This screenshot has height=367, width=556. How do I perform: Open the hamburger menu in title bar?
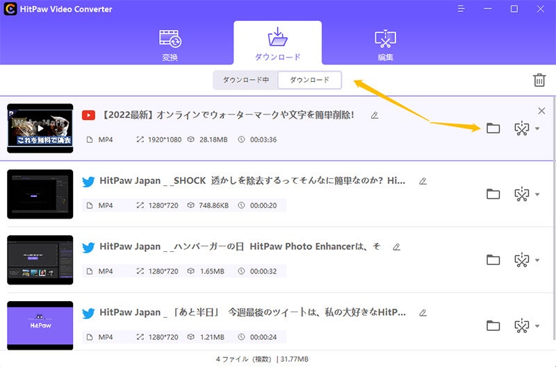click(x=461, y=9)
